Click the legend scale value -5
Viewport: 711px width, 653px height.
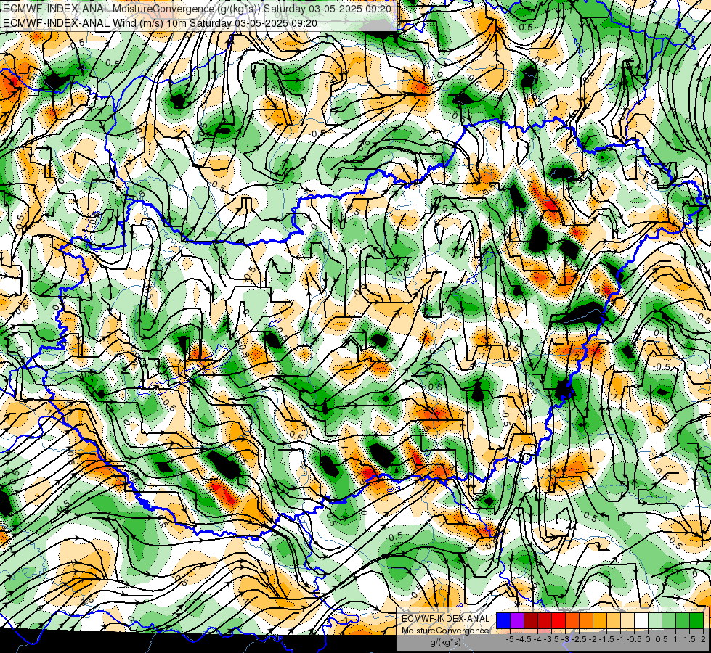pyautogui.click(x=510, y=639)
